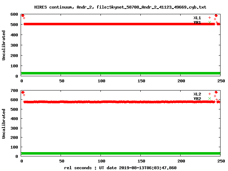
Task: Click the red XL1 data line in top plot
Action: click(119, 24)
